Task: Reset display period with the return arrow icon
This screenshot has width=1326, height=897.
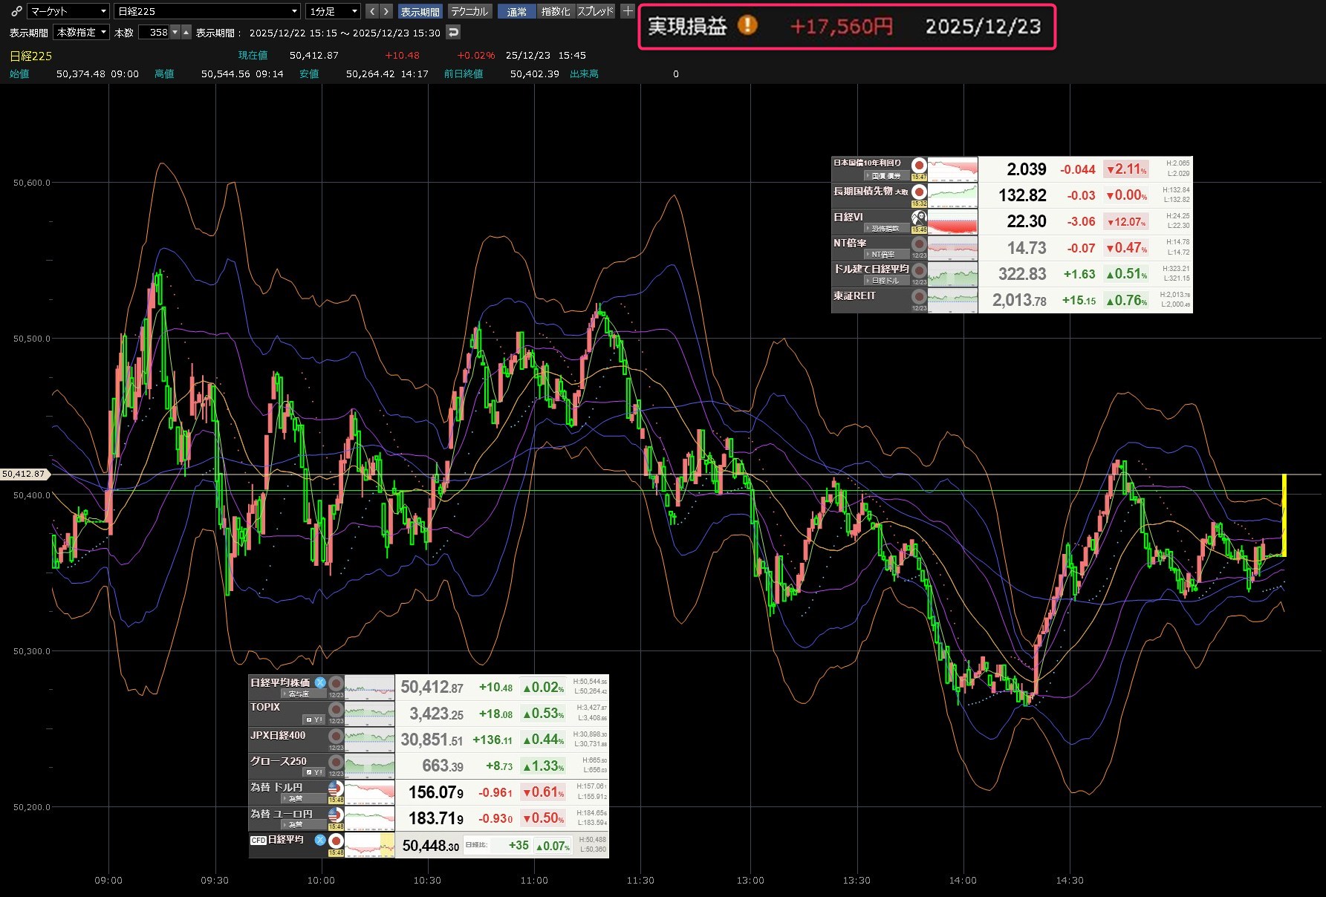Action: (x=453, y=32)
